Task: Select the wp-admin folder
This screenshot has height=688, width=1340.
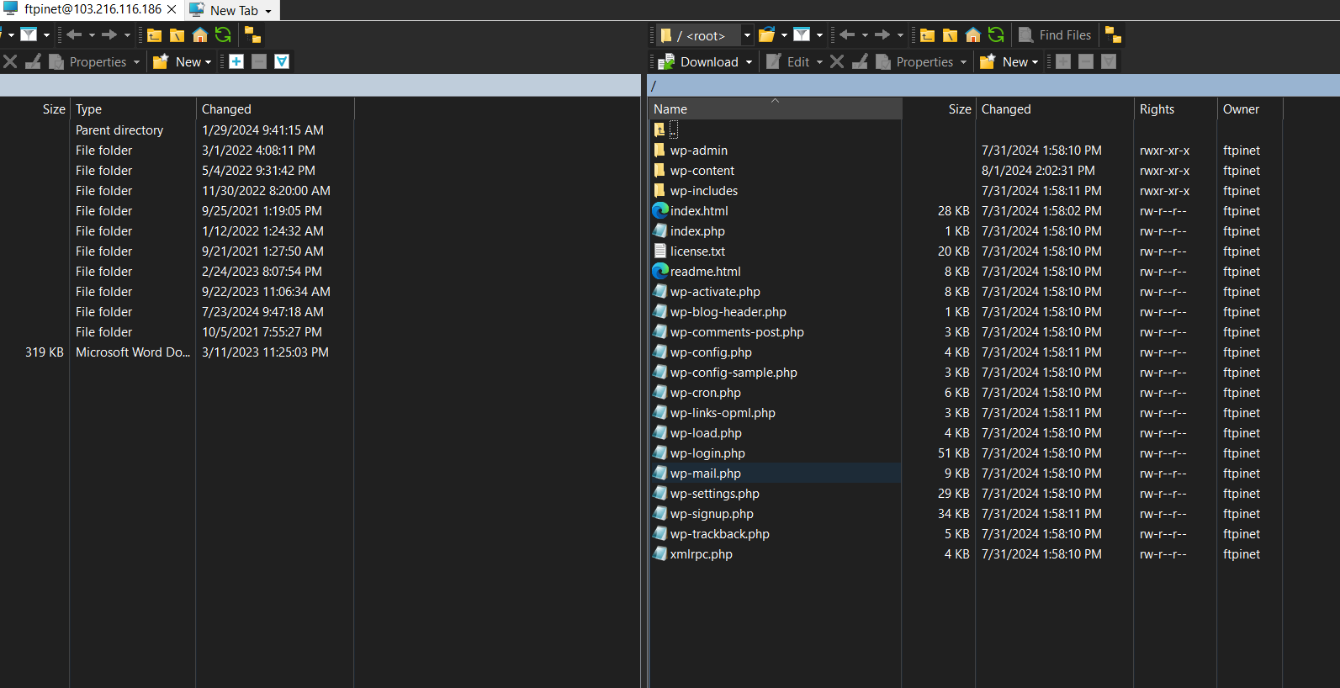Action: 699,151
